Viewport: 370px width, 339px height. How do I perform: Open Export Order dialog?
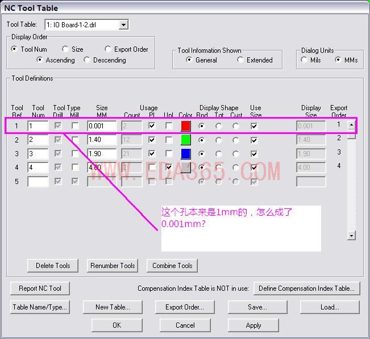pos(185,307)
